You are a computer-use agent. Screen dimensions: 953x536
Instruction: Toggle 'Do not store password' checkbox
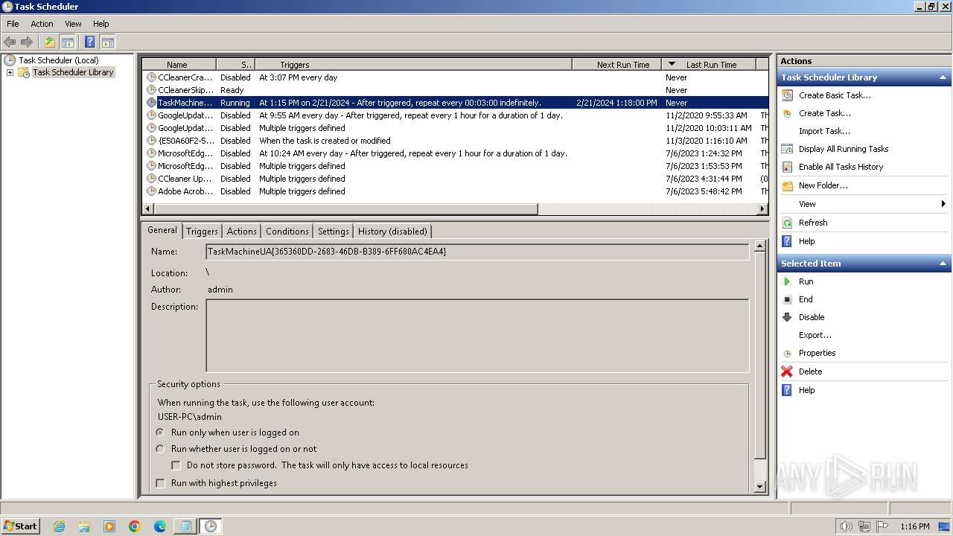coord(176,465)
